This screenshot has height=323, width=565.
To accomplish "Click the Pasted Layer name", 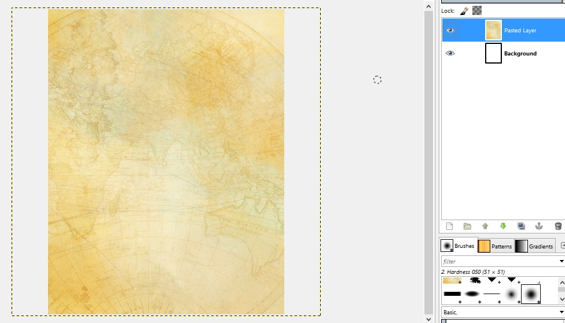I will (520, 31).
